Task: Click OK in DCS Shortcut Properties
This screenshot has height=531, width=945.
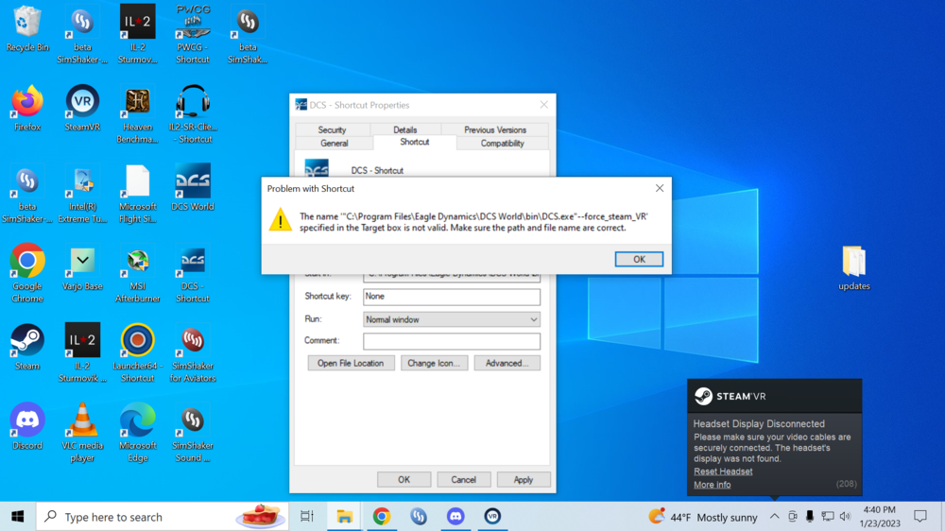Action: coord(404,480)
